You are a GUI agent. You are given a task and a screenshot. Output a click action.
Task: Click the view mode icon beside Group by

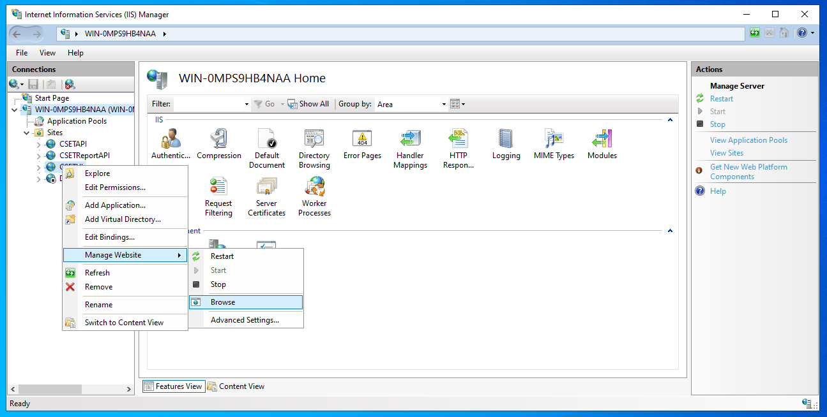(455, 104)
